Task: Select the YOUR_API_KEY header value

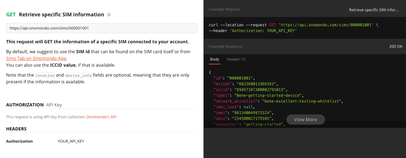Action: point(71,141)
